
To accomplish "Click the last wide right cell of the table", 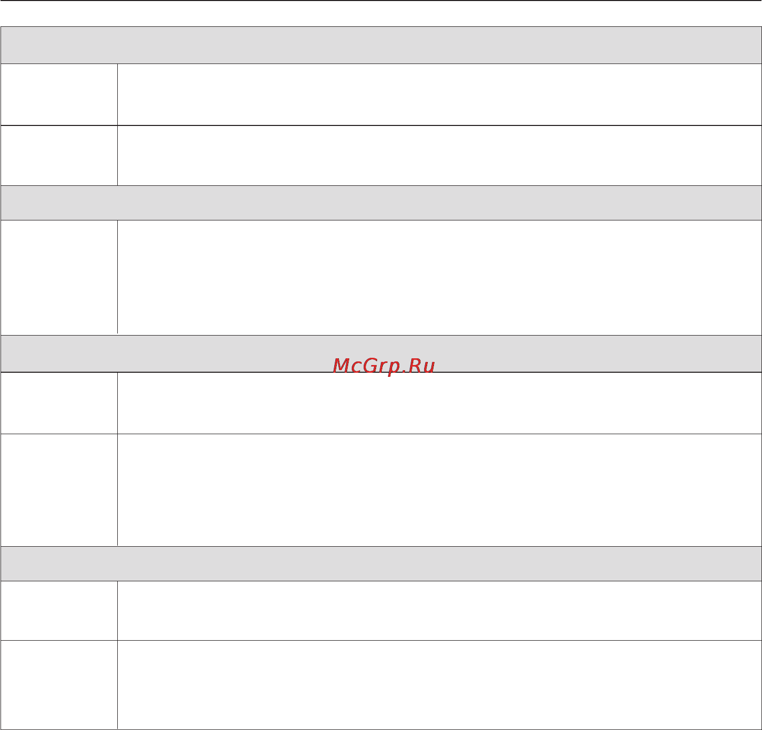I will point(440,685).
